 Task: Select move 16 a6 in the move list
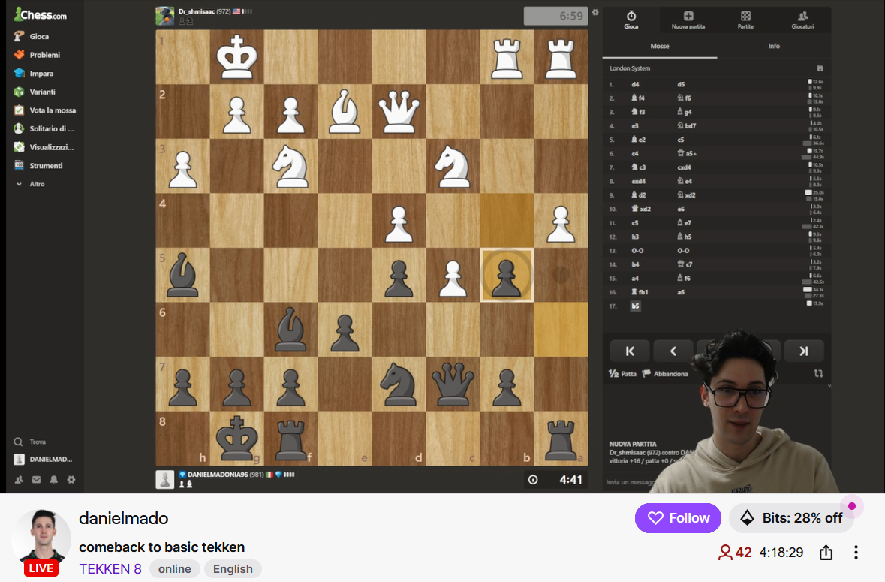click(681, 292)
